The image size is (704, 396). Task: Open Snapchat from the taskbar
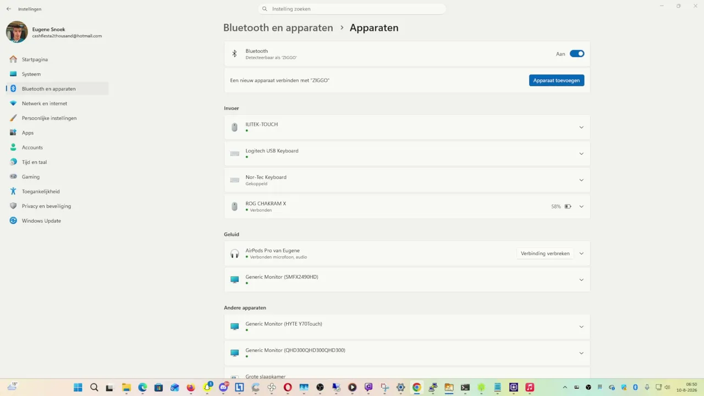[x=207, y=387]
